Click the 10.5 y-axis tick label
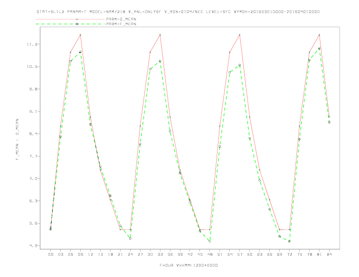 pyautogui.click(x=32, y=67)
